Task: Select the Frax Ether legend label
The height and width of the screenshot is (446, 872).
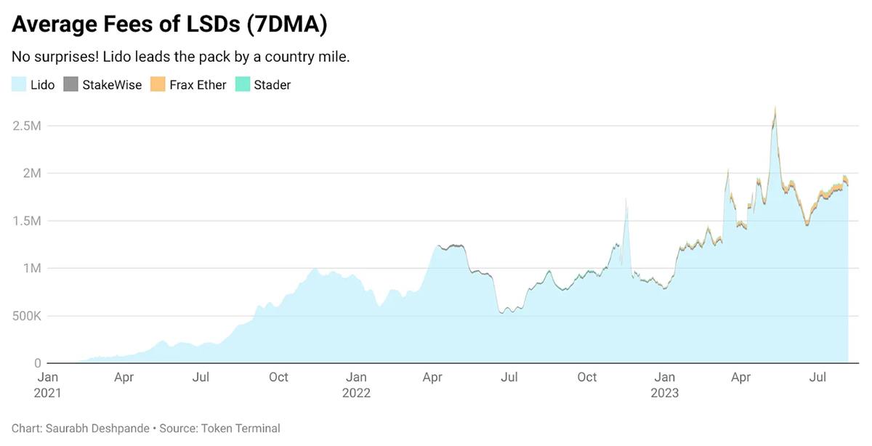Action: 198,85
